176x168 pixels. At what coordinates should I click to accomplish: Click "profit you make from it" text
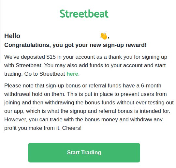tap(32, 128)
